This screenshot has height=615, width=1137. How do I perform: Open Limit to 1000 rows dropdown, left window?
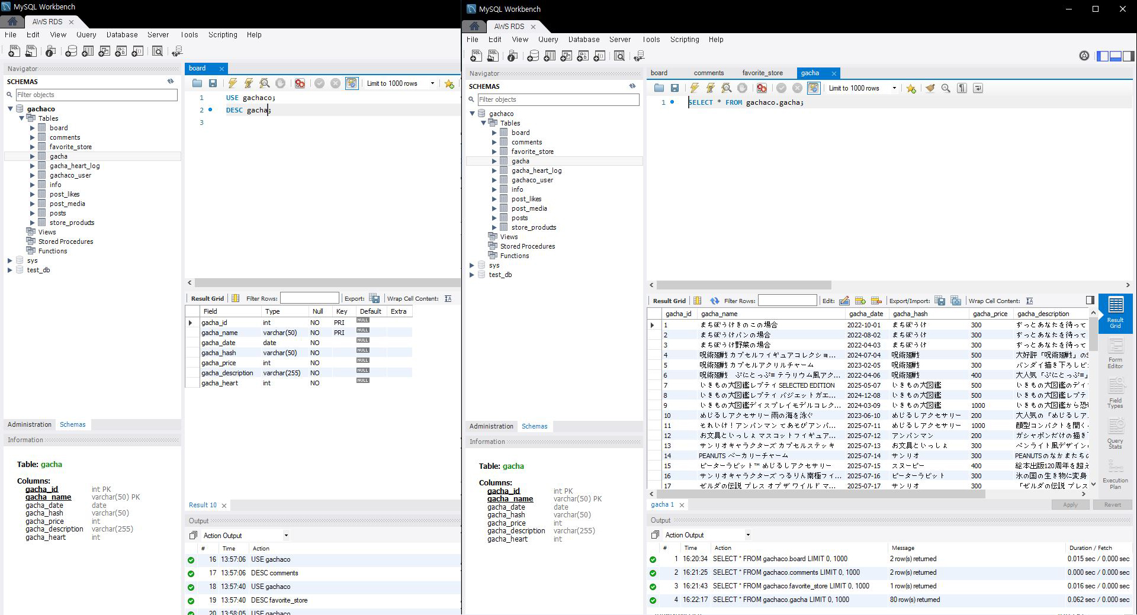pos(432,83)
